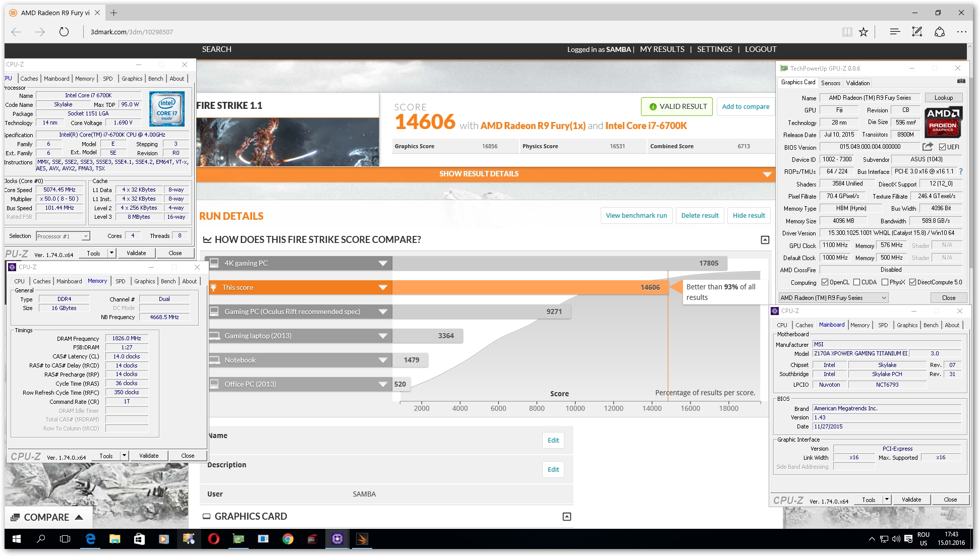Open Google Chrome from the taskbar
Viewport: 980px width, 556px height.
[288, 539]
